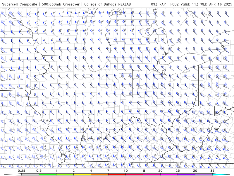Click the F002 Valid 11Z WED APR 16 2025 text
Image resolution: width=234 pixels, height=176 pixels.
(201, 4)
